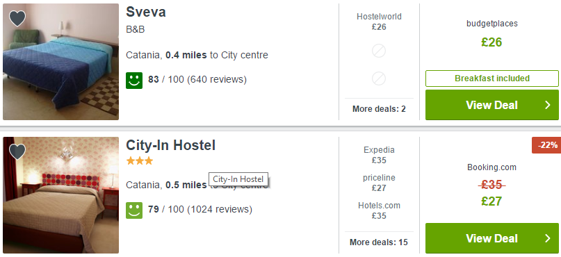Click second unavailable deal icon for Sveva
The height and width of the screenshot is (257, 561).
point(379,78)
